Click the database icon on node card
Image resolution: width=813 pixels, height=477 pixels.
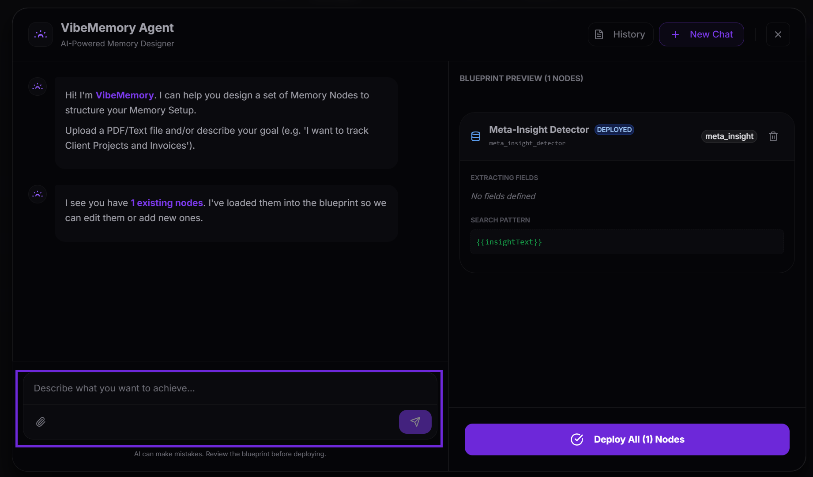tap(475, 136)
